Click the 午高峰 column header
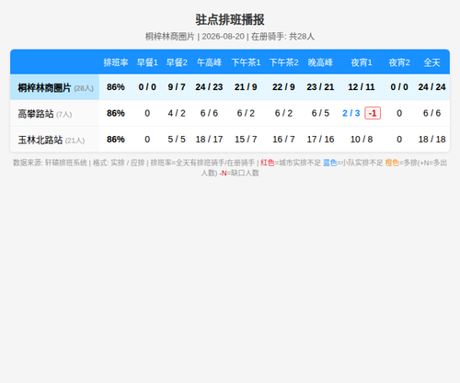The image size is (460, 383). [x=209, y=62]
